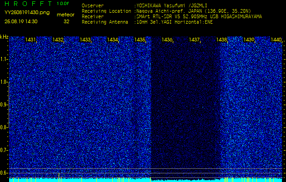Screen dimensions: 286x182
Task: Click the timestamp 25.08.19 14:30
Action: point(21,21)
